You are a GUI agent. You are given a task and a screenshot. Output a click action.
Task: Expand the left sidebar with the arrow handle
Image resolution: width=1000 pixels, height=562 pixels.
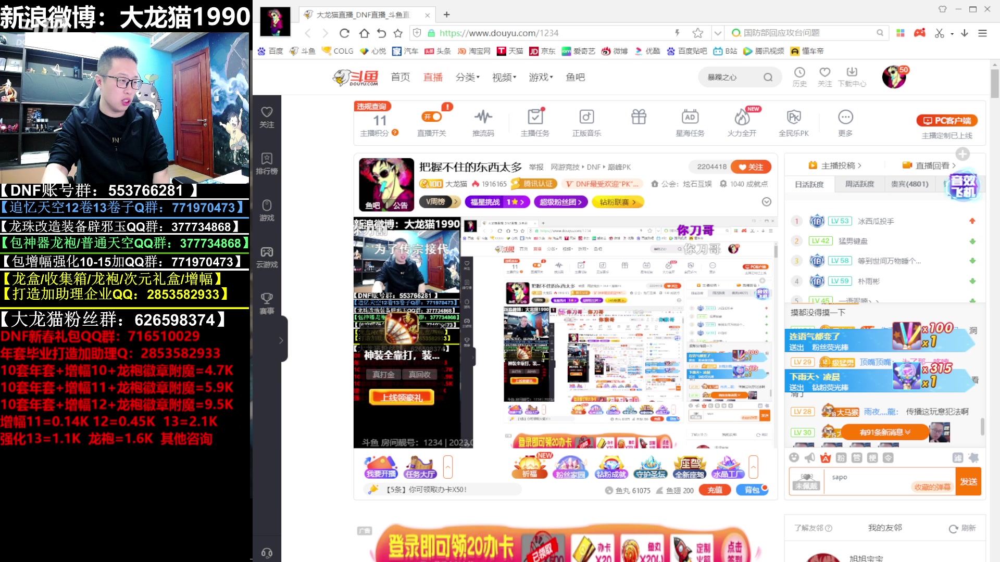282,340
